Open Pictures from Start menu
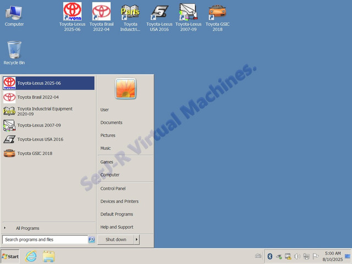This screenshot has height=264, width=352. (x=108, y=135)
